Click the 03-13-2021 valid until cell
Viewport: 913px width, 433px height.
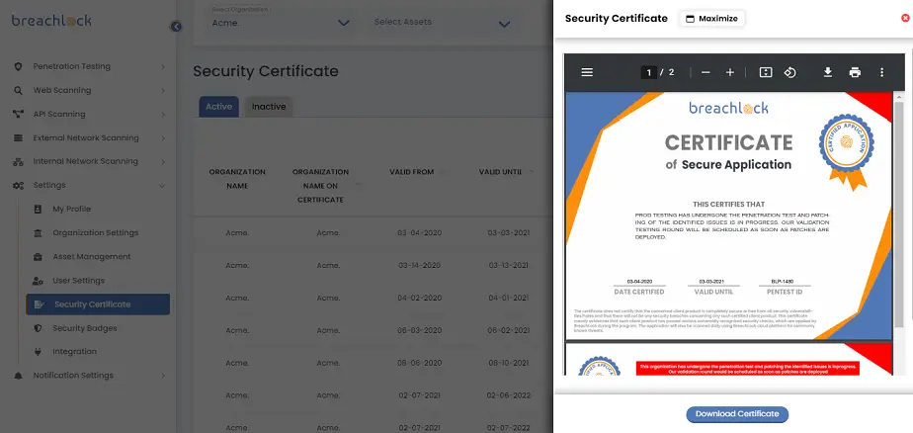point(508,265)
